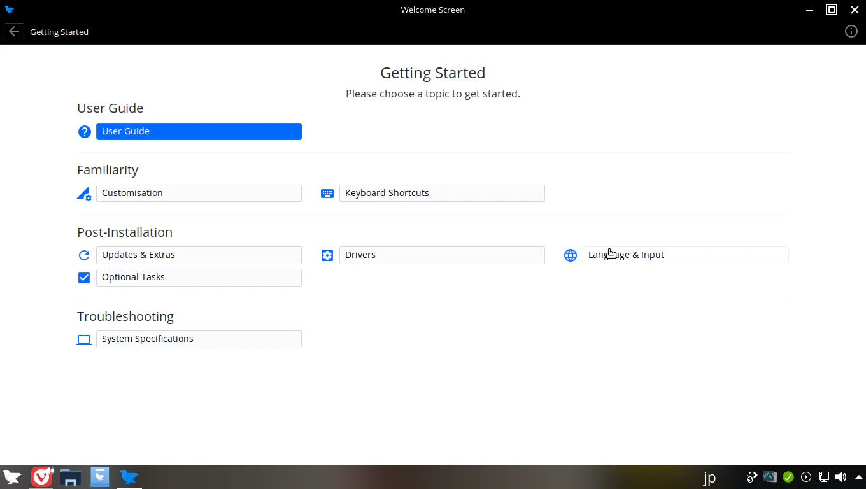
Task: Click the laptop icon by System Specifications
Action: 84,340
